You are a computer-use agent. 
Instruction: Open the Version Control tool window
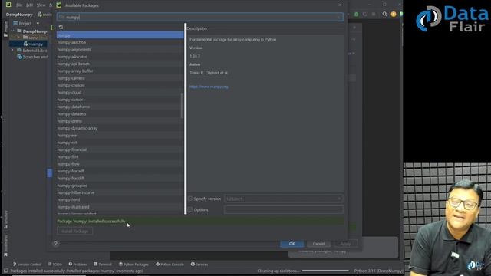click(28, 264)
